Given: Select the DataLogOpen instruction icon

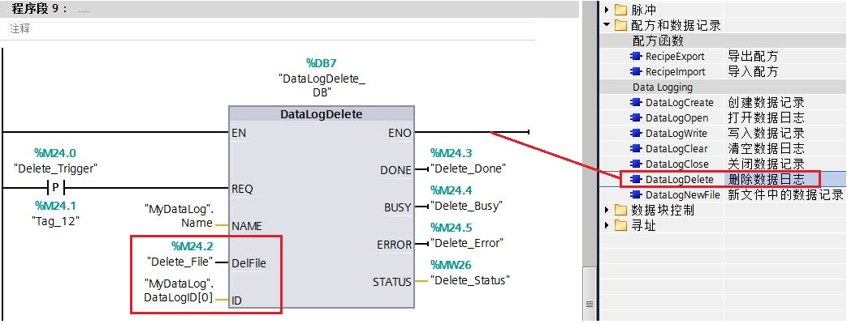Looking at the screenshot, I should click(x=636, y=118).
